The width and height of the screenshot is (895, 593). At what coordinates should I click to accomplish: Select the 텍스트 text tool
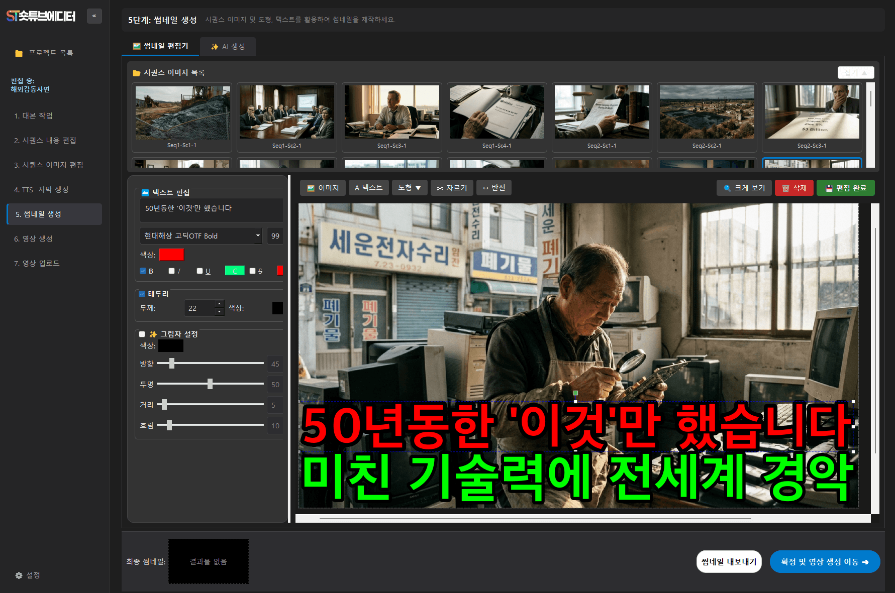pyautogui.click(x=368, y=187)
